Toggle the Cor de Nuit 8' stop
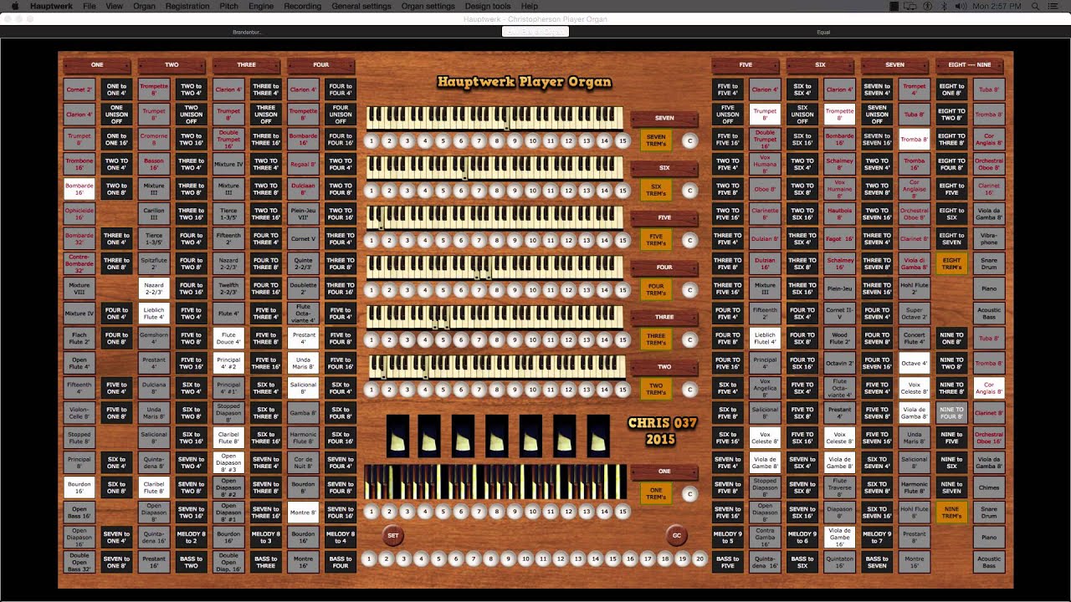This screenshot has width=1071, height=602. pos(303,462)
